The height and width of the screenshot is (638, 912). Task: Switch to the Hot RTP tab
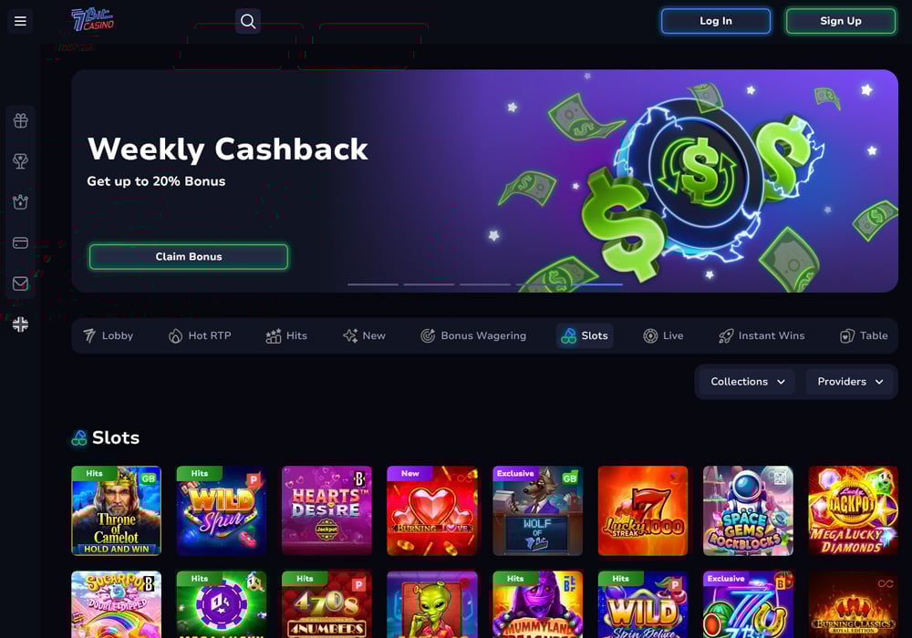pos(200,335)
